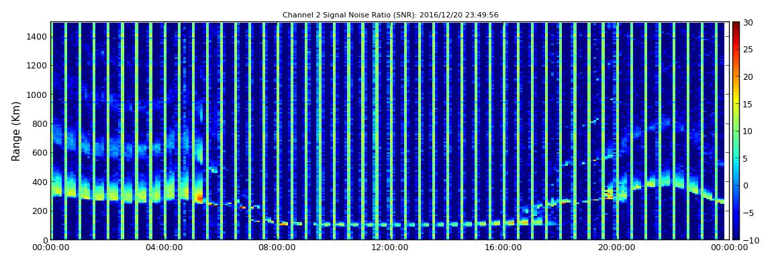Click the colorbar label 5
This screenshot has width=772, height=273.
pyautogui.click(x=745, y=159)
